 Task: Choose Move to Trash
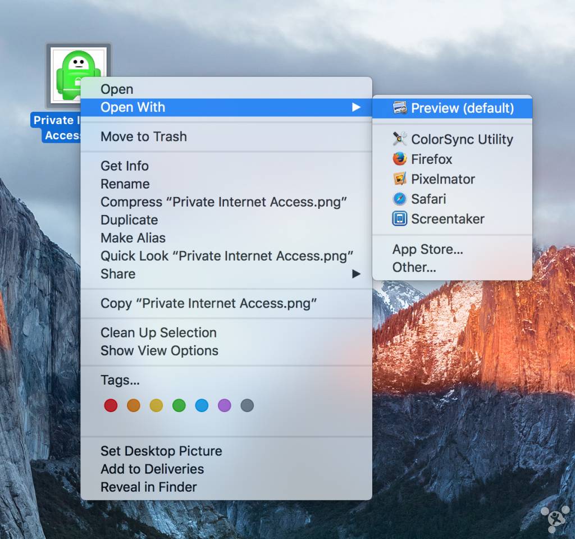pos(144,136)
